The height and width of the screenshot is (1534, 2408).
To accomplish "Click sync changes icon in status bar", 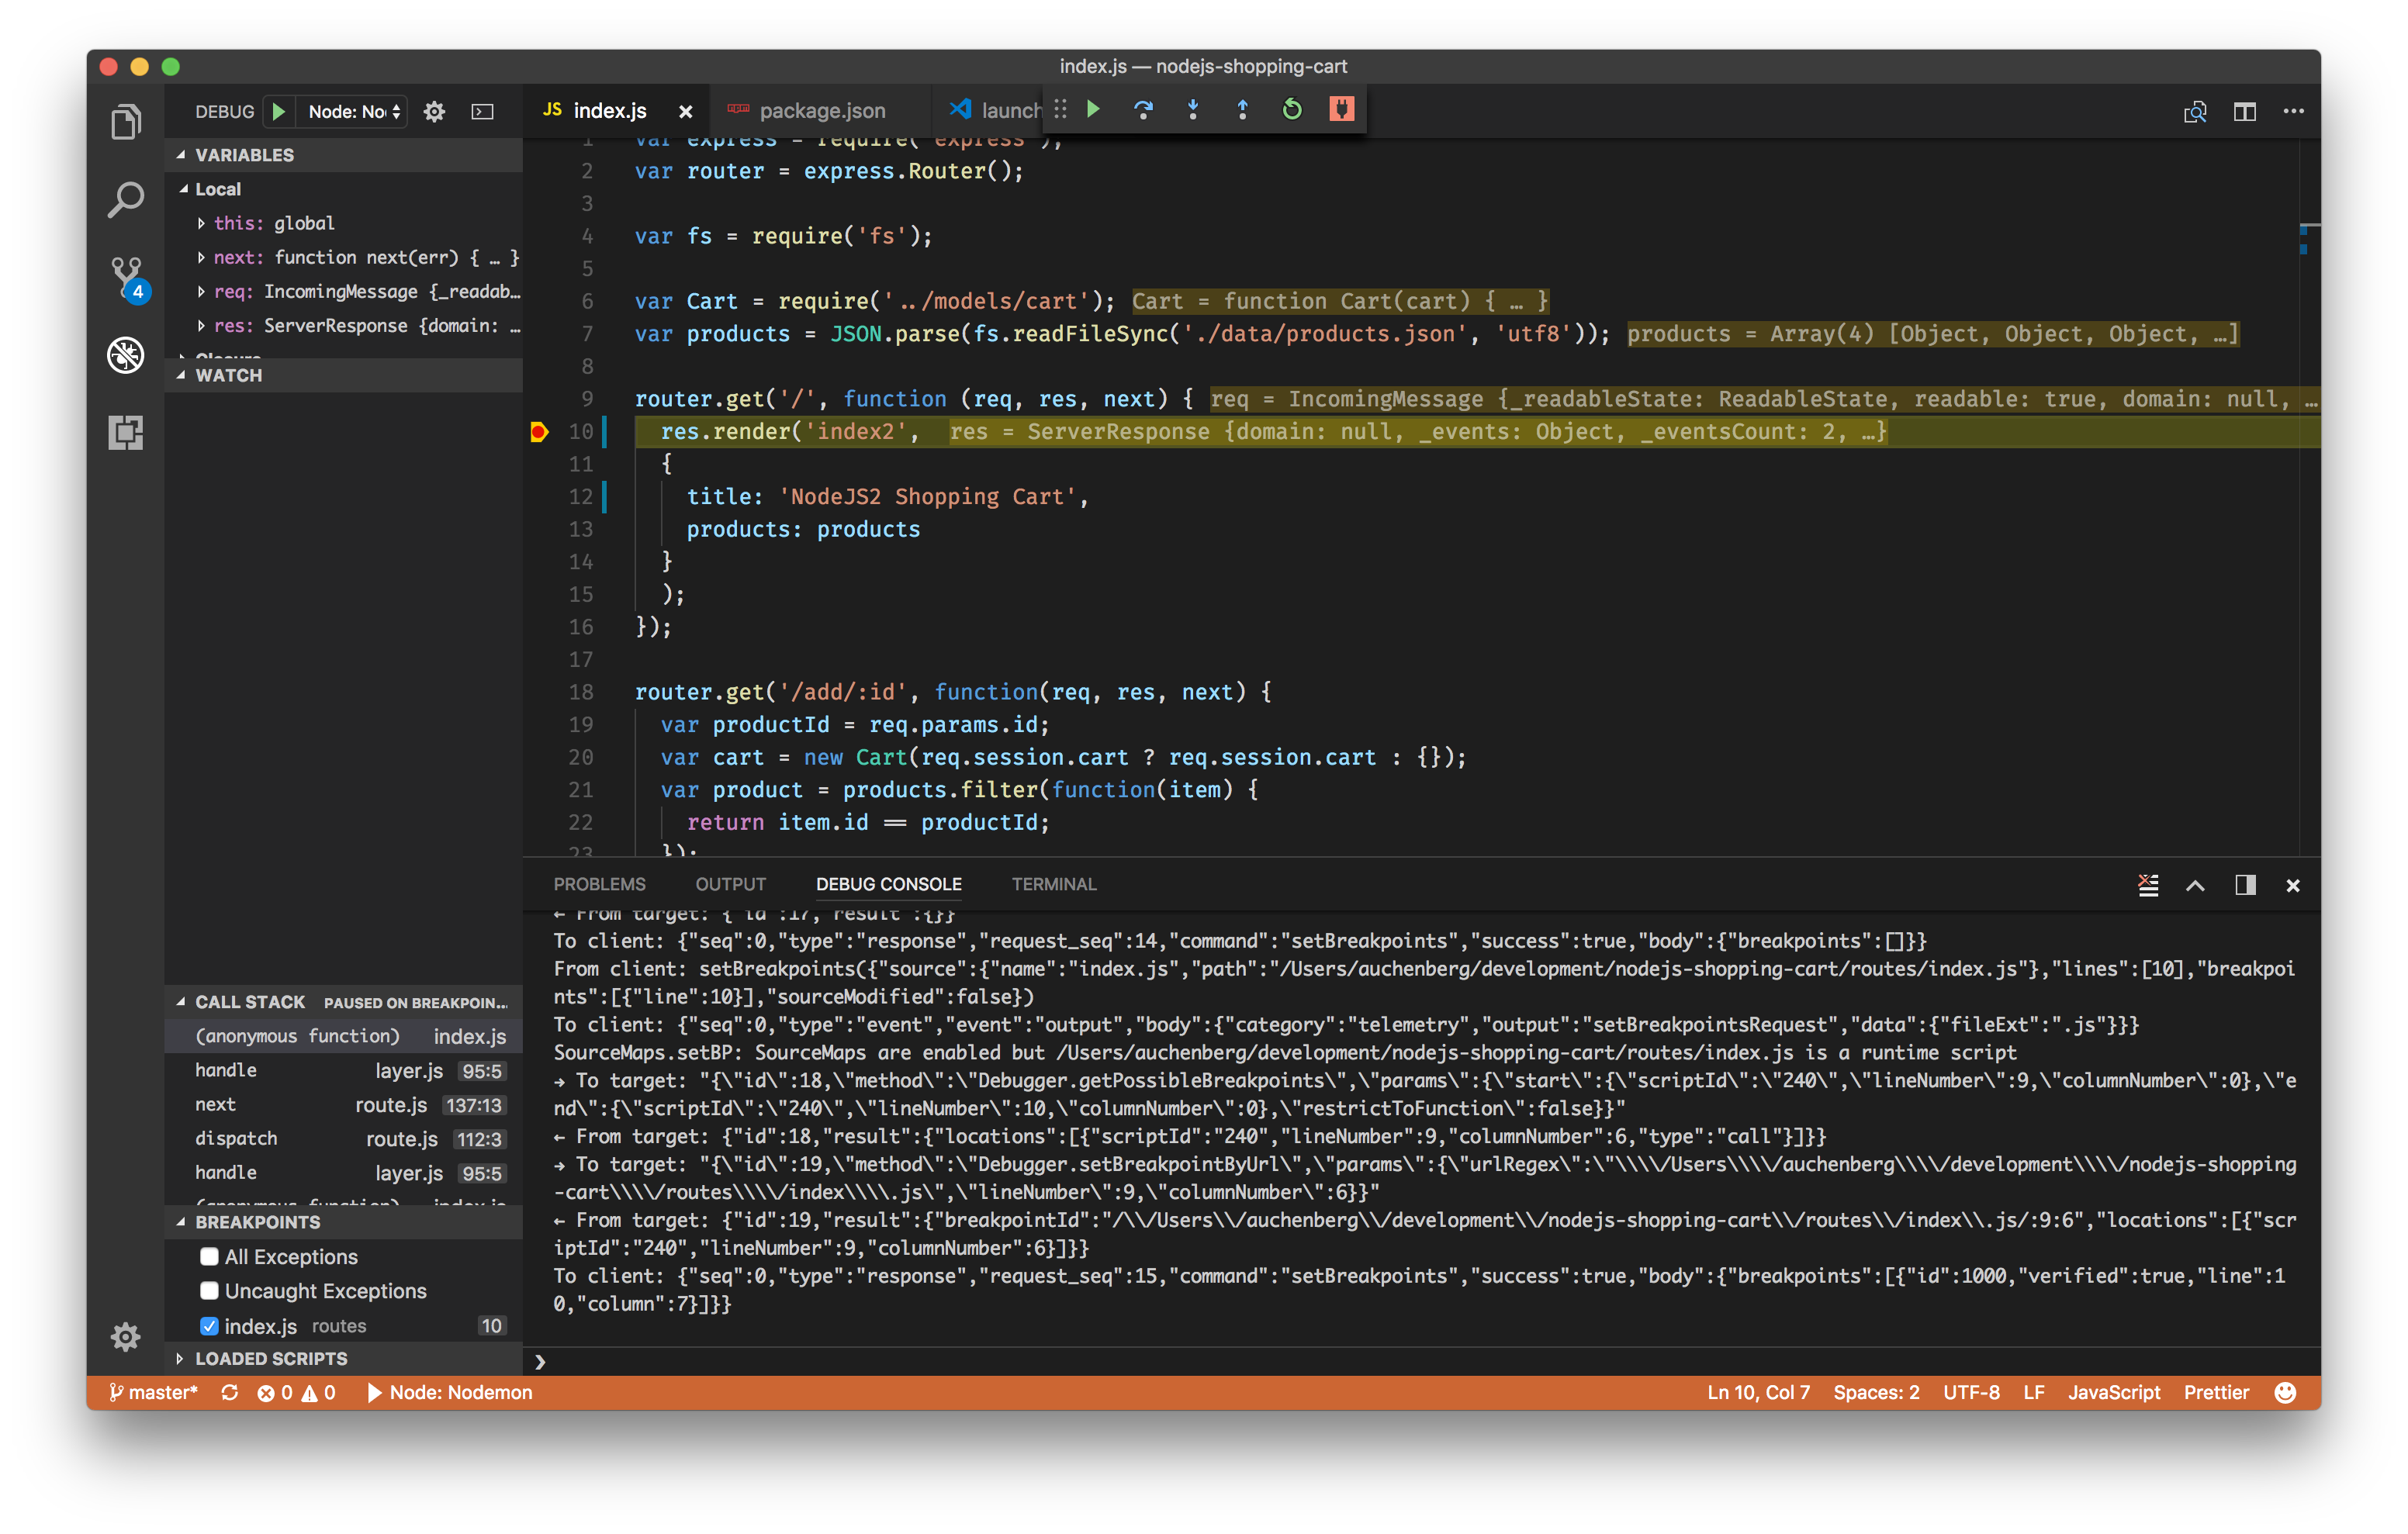I will point(229,1392).
